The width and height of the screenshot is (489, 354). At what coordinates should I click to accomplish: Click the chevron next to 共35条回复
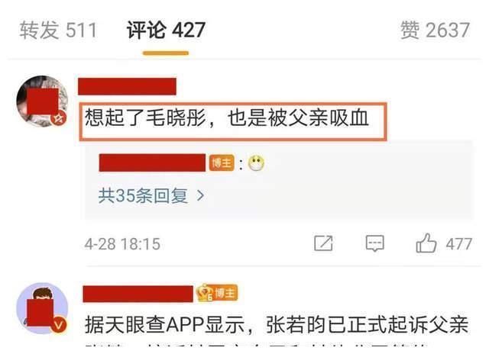(200, 196)
